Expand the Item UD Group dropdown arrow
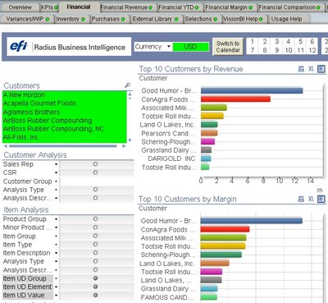This screenshot has width=328, height=303. (56, 278)
